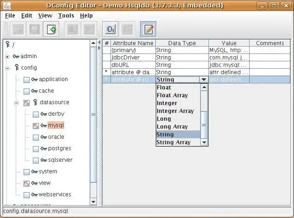Click the dropdown list's scroll down arrow
This screenshot has width=294, height=218.
pos(204,142)
